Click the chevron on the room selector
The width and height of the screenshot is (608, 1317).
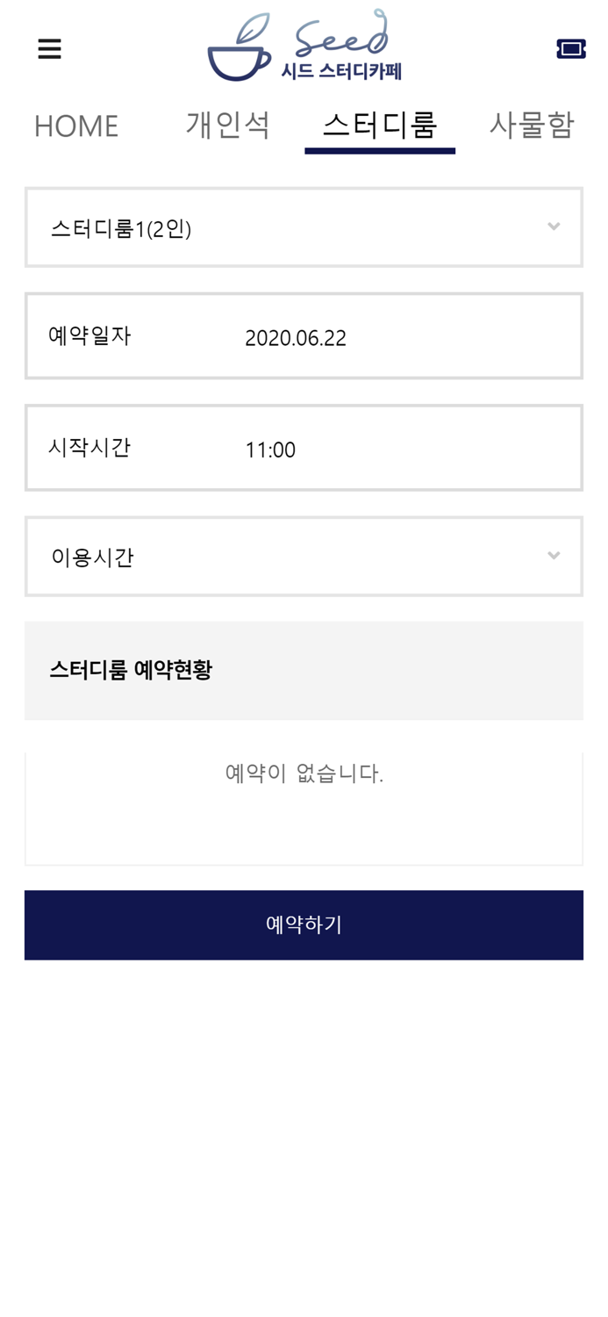554,227
